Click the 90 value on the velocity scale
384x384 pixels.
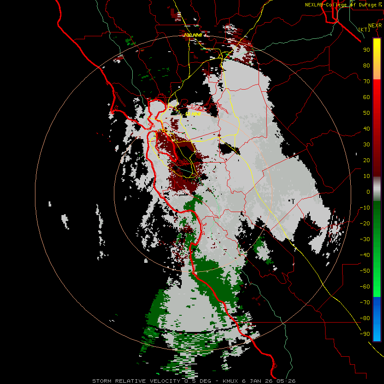tap(367, 50)
